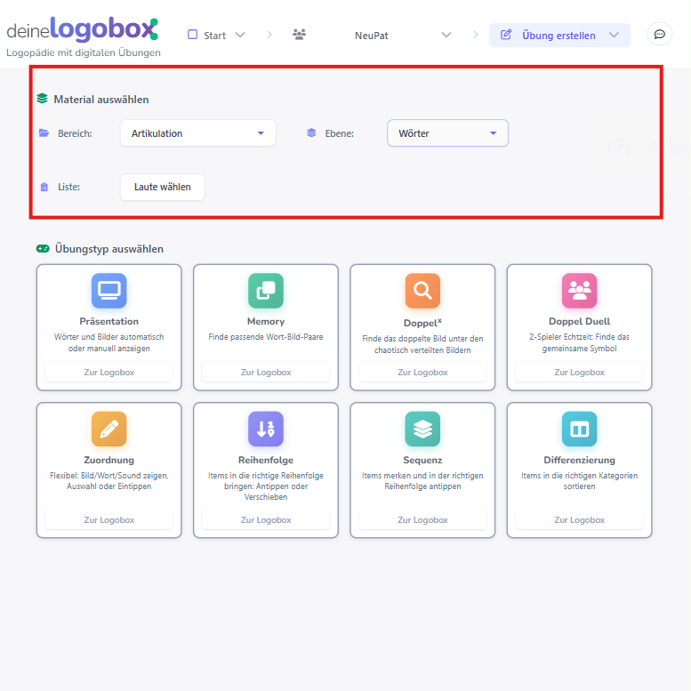Screen dimensions: 691x691
Task: Select the NeuPat breadcrumb item
Action: 372,36
